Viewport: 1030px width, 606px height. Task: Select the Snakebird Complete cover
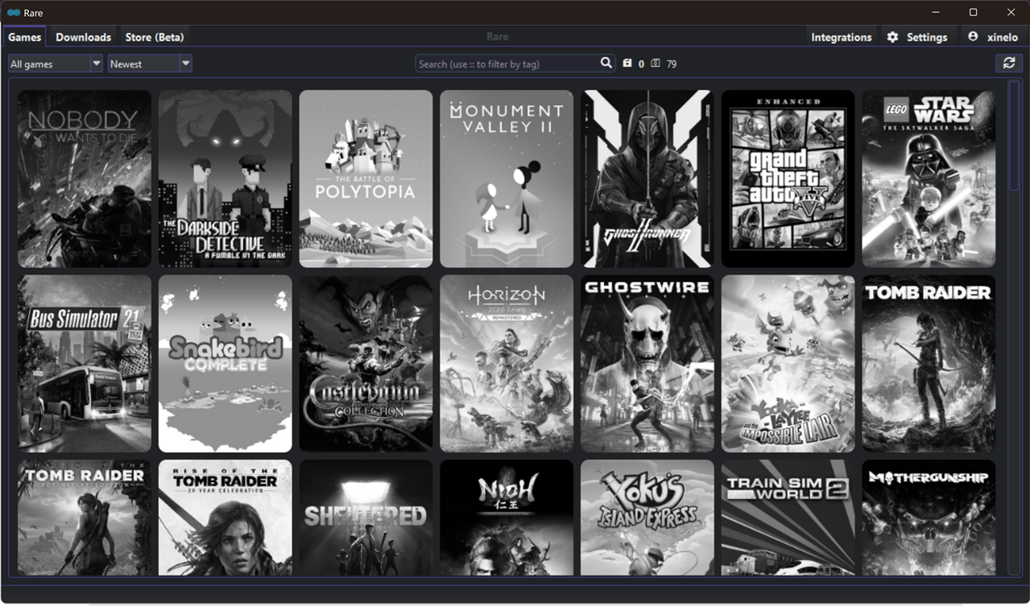coord(225,364)
